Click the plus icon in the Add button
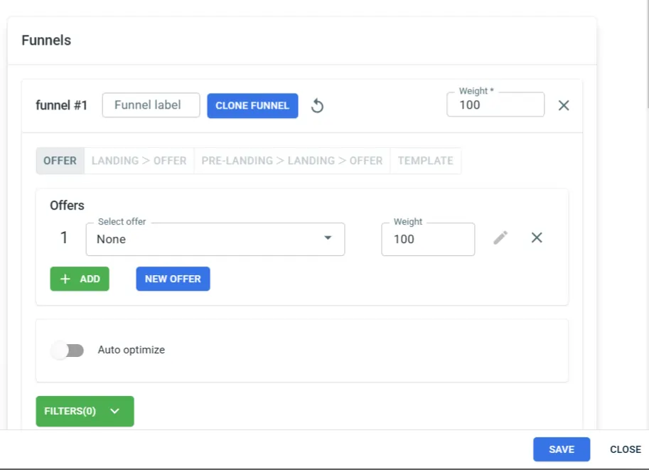 65,279
